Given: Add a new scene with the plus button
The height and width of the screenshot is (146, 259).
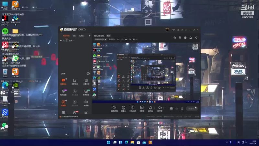Looking at the screenshot, I should (x=90, y=36).
